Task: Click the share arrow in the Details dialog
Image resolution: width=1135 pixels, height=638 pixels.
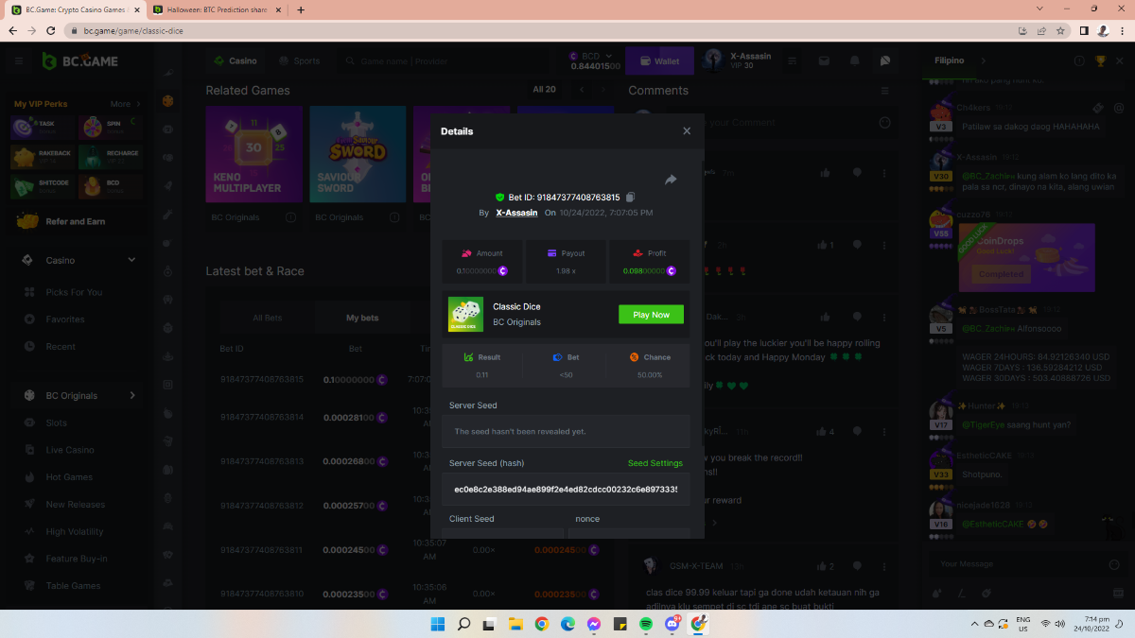Action: coord(671,180)
